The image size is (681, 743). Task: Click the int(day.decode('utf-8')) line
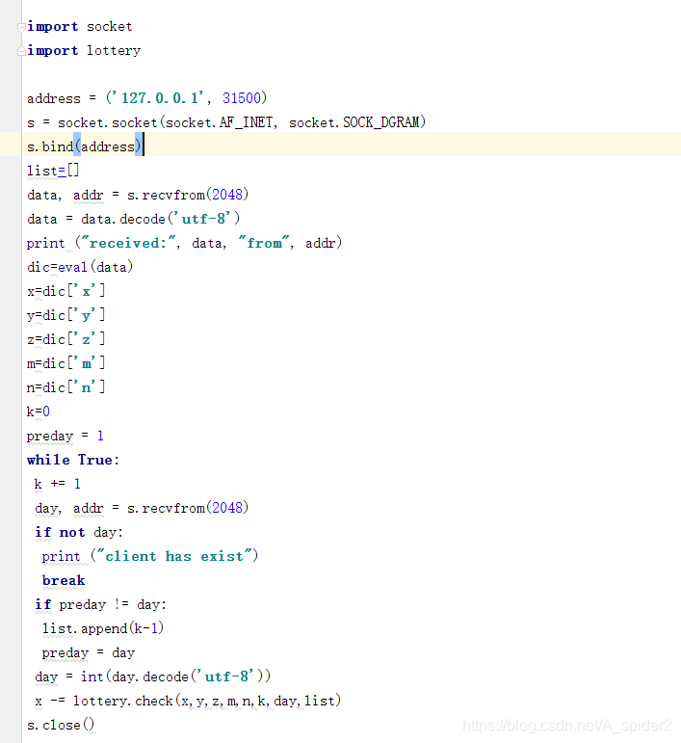[x=152, y=677]
